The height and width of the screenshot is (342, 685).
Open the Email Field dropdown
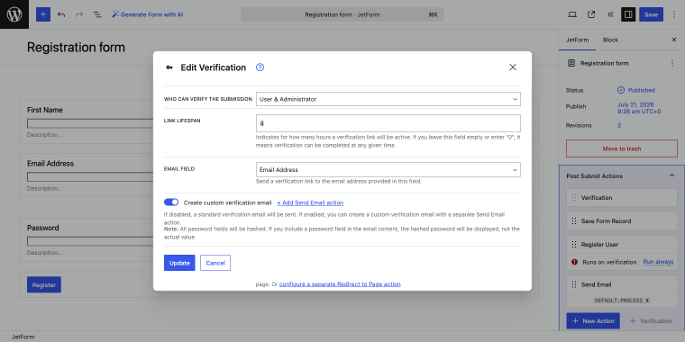pos(388,170)
